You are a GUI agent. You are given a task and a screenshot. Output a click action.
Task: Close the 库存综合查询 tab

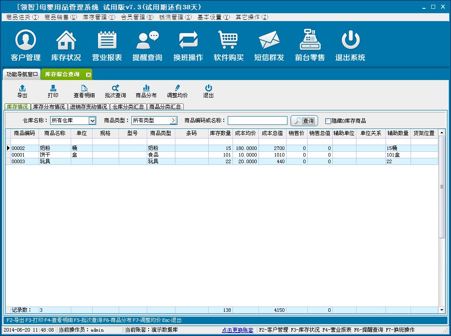(88, 75)
